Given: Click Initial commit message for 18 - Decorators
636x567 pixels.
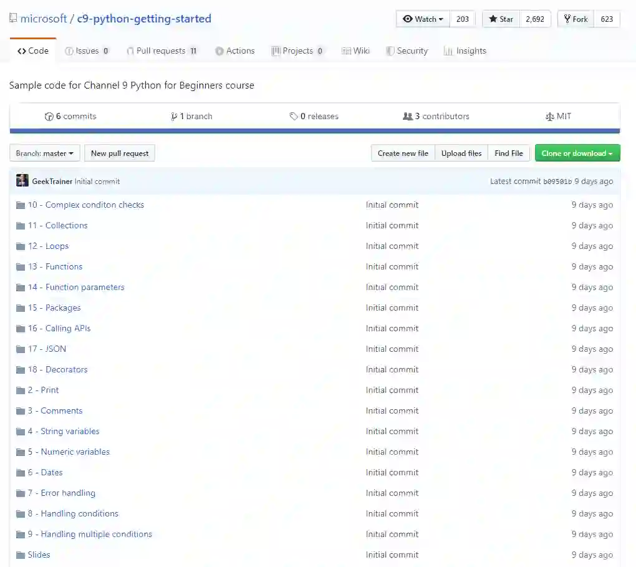Looking at the screenshot, I should [x=392, y=370].
